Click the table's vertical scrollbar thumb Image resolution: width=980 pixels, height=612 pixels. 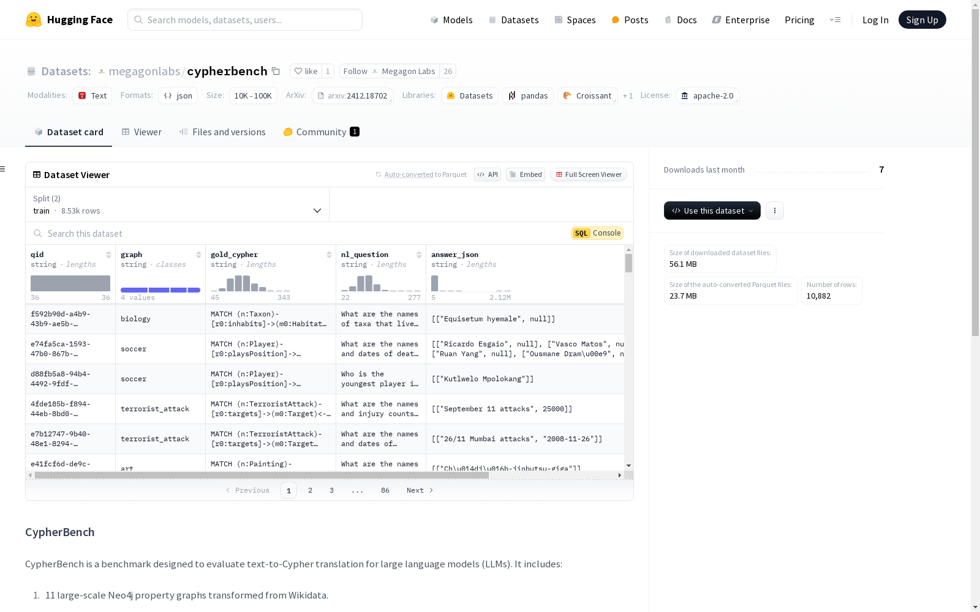pos(628,263)
